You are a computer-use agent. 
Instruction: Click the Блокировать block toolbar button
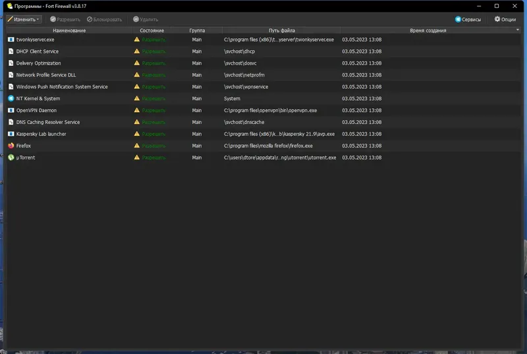tap(105, 20)
